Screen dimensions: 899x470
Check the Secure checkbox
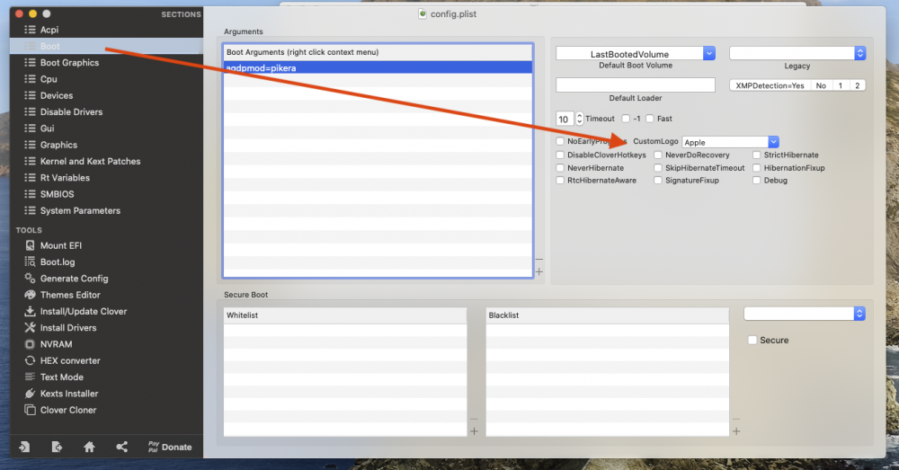click(x=752, y=340)
